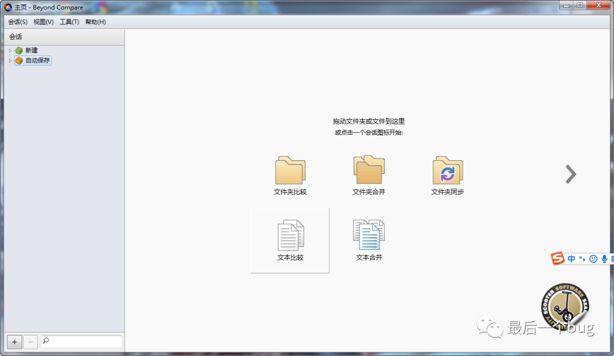This screenshot has width=614, height=356.
Task: Toggle IME Chinese/English 中 mode
Action: point(571,259)
